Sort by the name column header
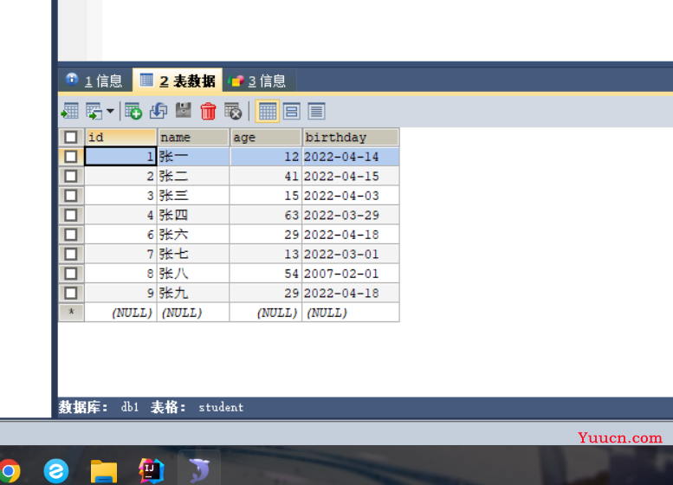This screenshot has height=485, width=673. point(193,138)
